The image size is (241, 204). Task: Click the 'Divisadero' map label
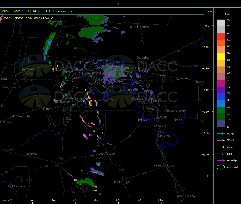tap(58, 21)
